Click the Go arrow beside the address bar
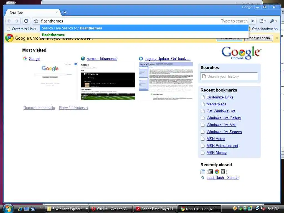Screen dimensions: 284x213 click(253, 21)
